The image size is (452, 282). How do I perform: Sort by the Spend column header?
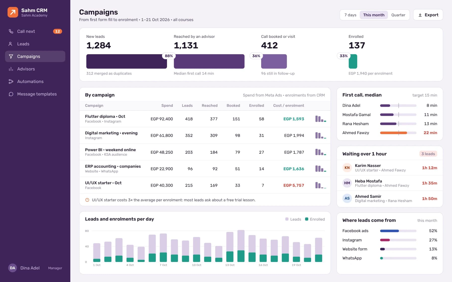(x=167, y=106)
